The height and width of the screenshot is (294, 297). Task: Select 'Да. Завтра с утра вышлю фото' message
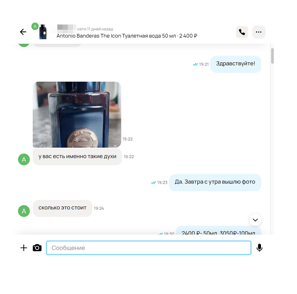coord(215,183)
